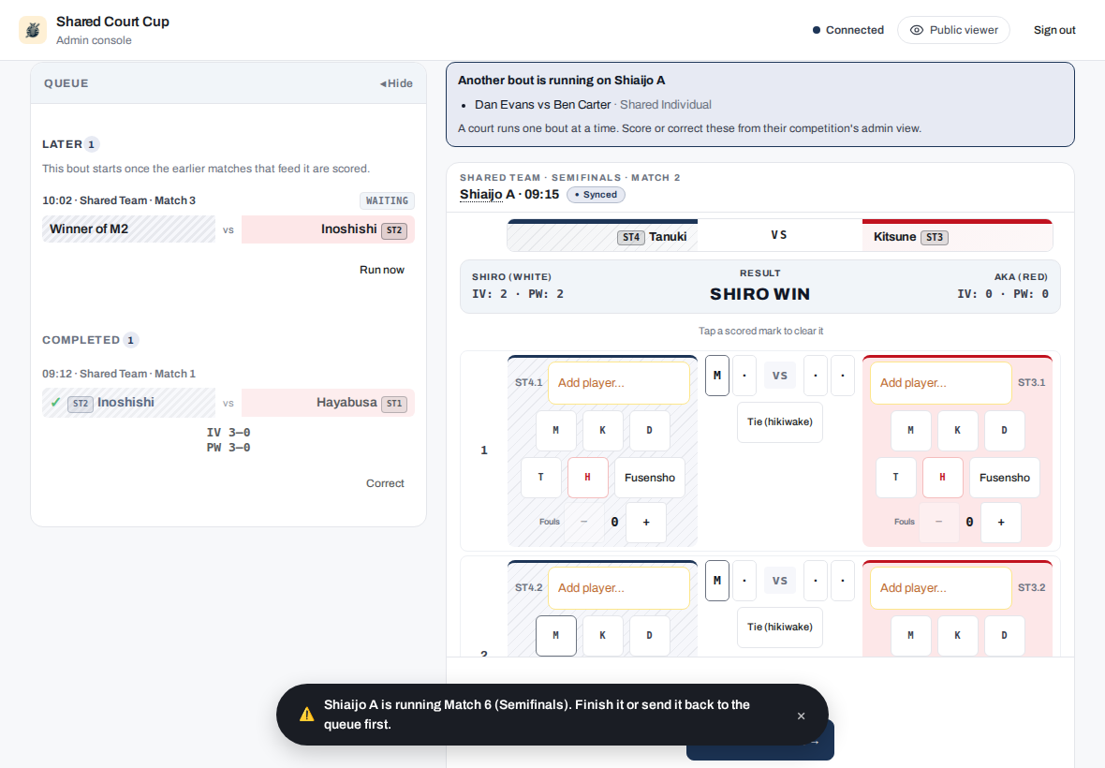Score D for ST4.1 in bout 1
1105x768 pixels.
[650, 431]
